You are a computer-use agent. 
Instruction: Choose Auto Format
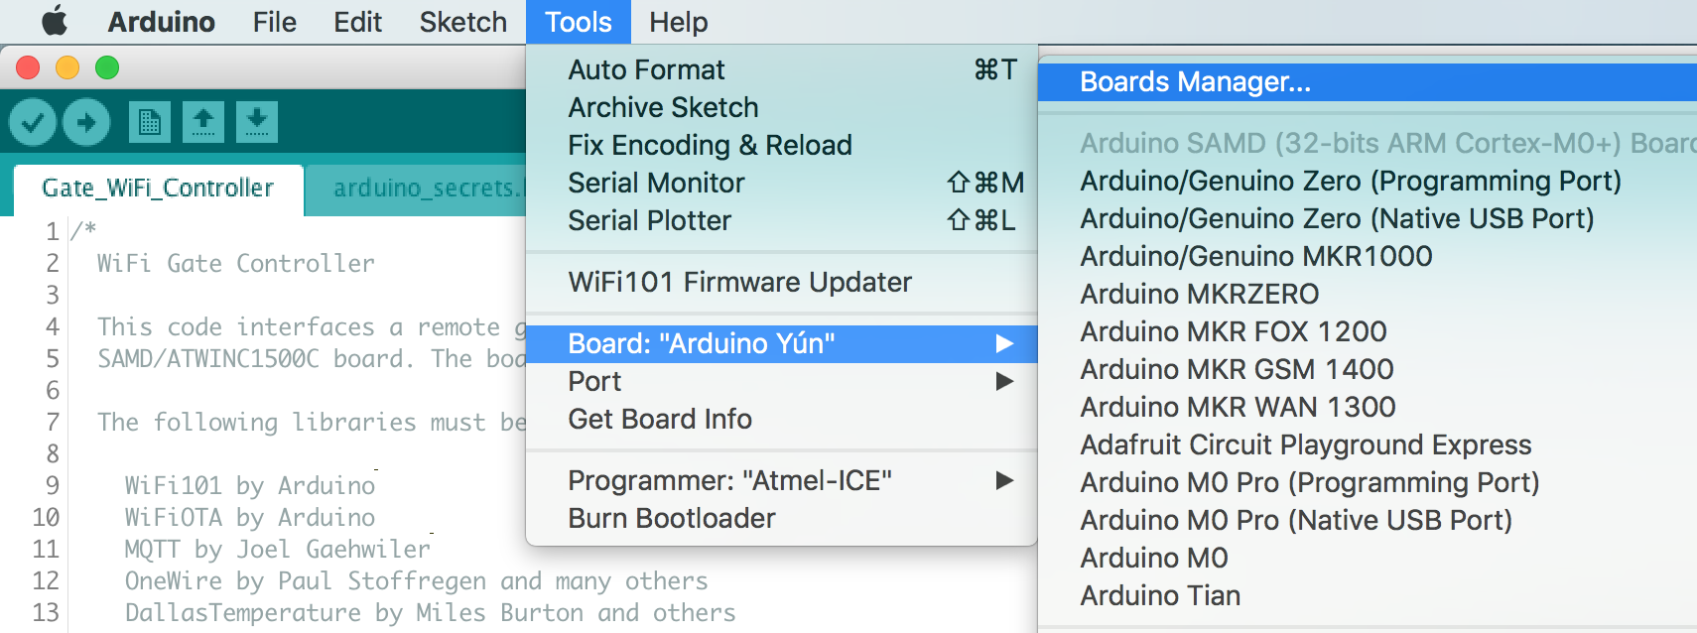pos(782,69)
